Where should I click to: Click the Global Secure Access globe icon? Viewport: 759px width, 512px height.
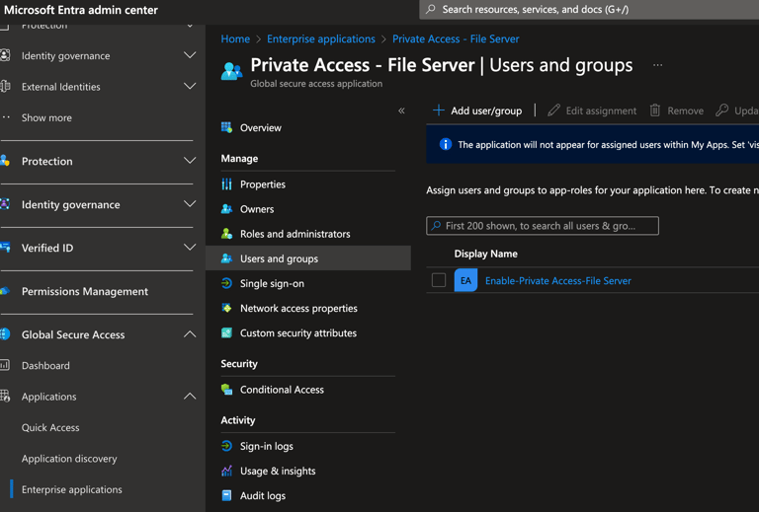tap(5, 334)
